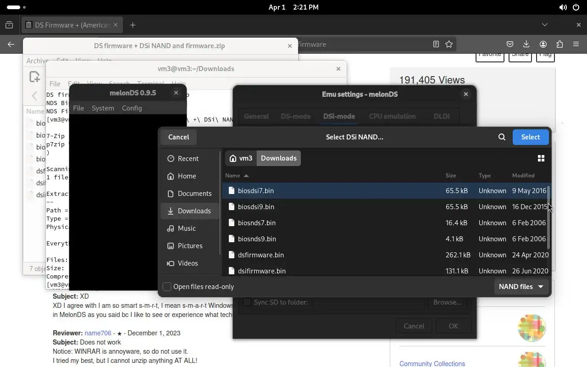
Task: Click Cancel button in file chooser
Action: tap(178, 137)
